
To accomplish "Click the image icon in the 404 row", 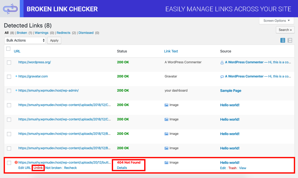I will 166,163.
